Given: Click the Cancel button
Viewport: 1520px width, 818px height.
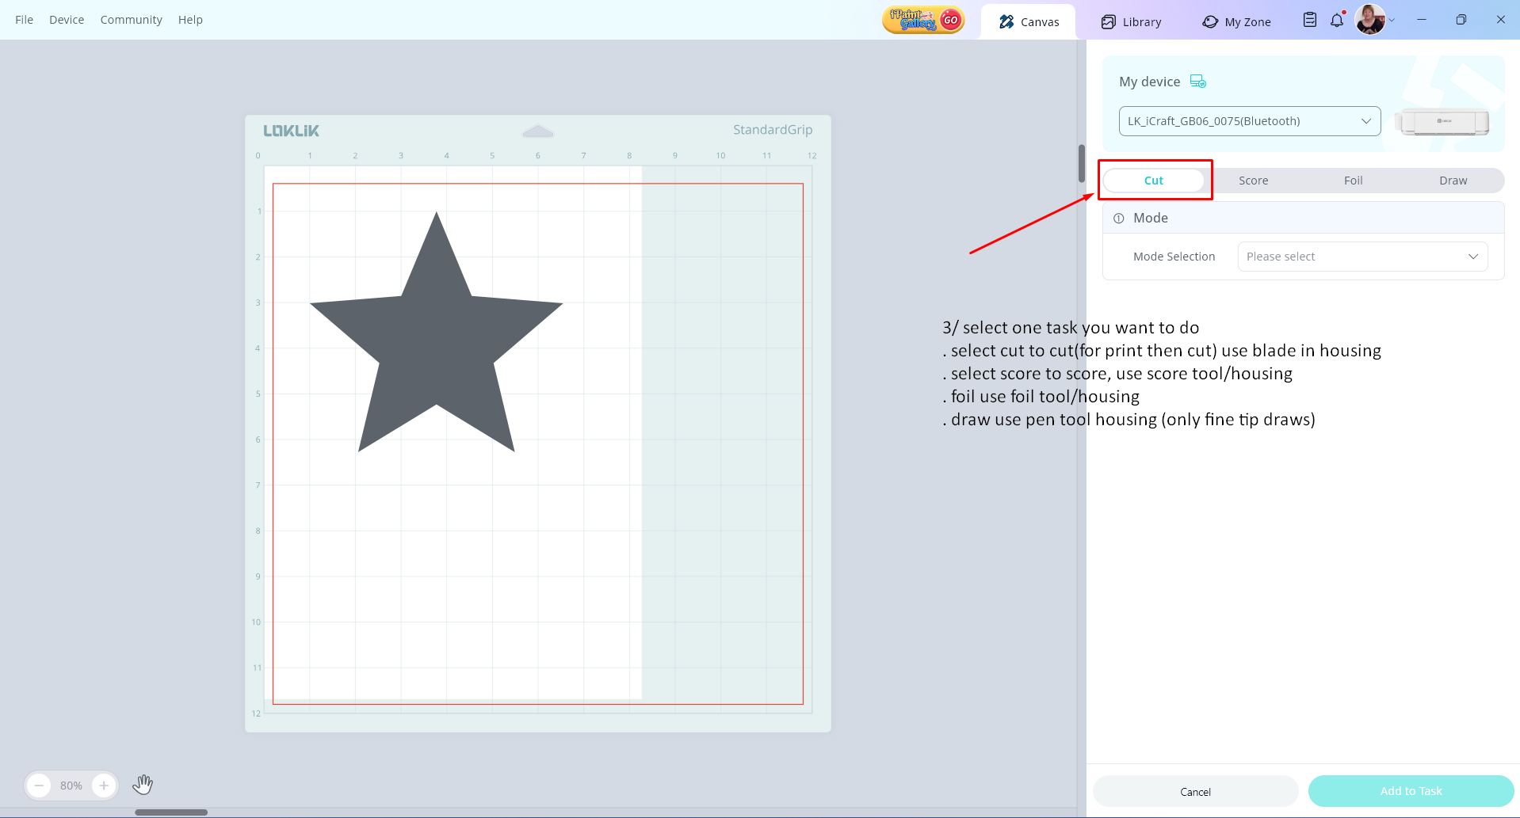Looking at the screenshot, I should (x=1195, y=792).
